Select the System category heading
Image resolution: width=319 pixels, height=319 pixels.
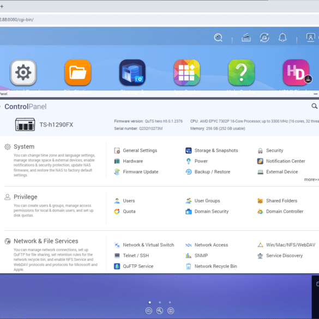(x=24, y=147)
